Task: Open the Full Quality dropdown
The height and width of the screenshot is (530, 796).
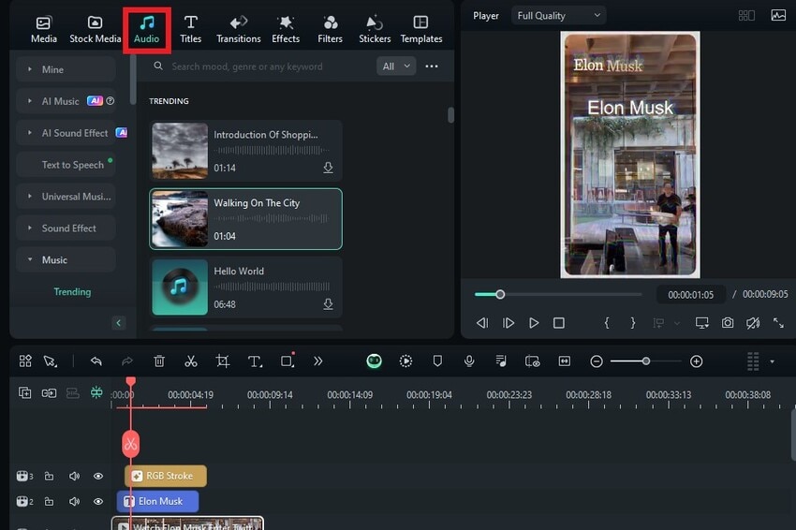Action: (x=558, y=16)
